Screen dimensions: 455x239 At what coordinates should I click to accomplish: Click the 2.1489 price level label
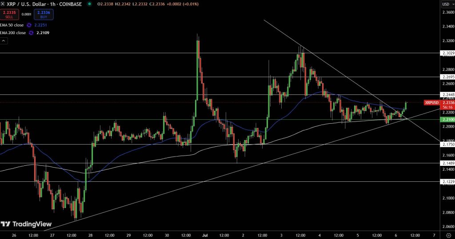(448, 163)
